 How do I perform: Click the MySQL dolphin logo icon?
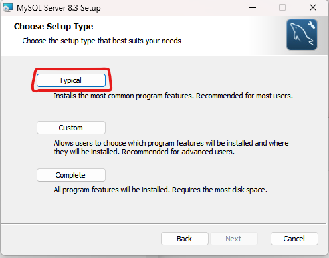(302, 35)
